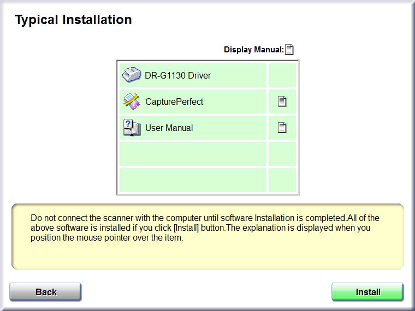Open the CapturePerfect manual document icon
Viewport: 415px width, 311px height.
coord(282,101)
